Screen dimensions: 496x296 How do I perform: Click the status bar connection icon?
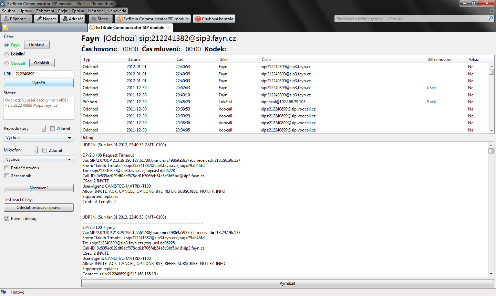(3, 292)
